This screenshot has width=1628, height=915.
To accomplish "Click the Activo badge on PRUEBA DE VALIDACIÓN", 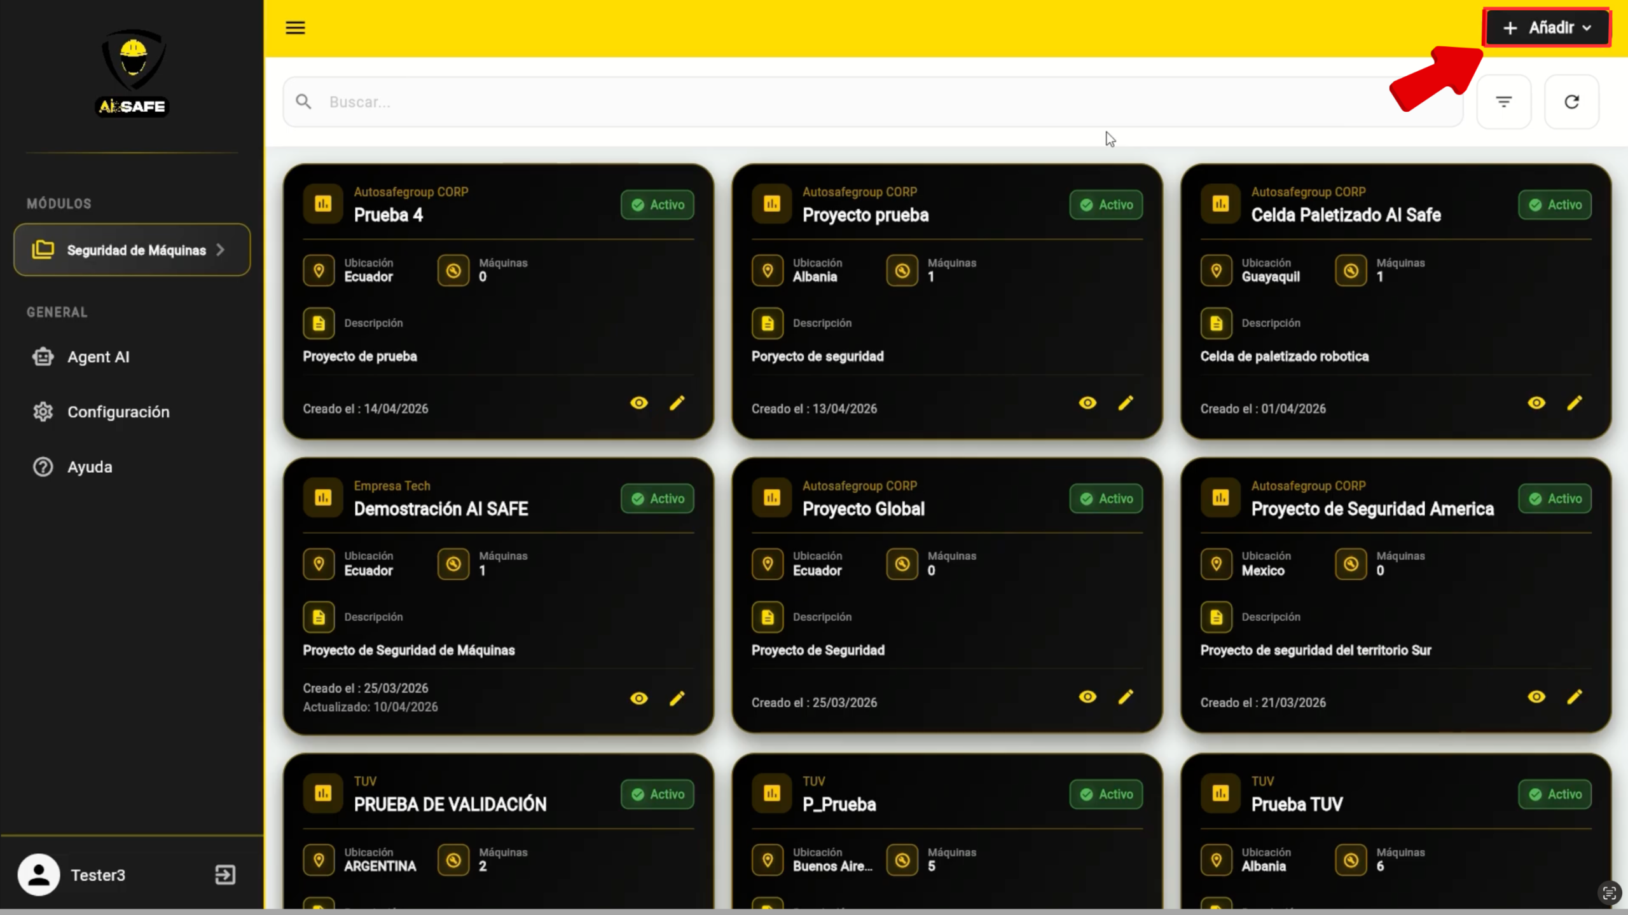I will tap(658, 794).
